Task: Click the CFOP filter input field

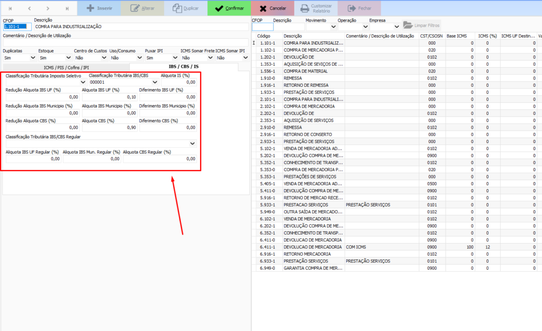Action: point(263,26)
